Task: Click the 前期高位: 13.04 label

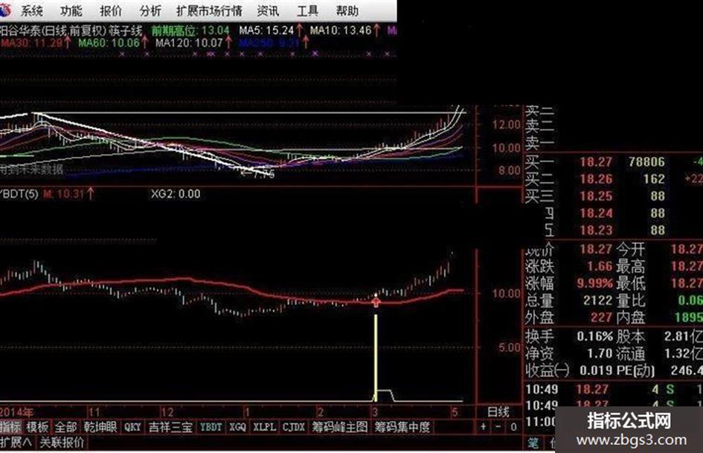Action: point(190,30)
